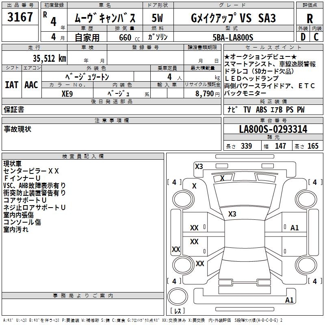Click the XX mark beside the side sill
325x325 pixels.
(176, 249)
